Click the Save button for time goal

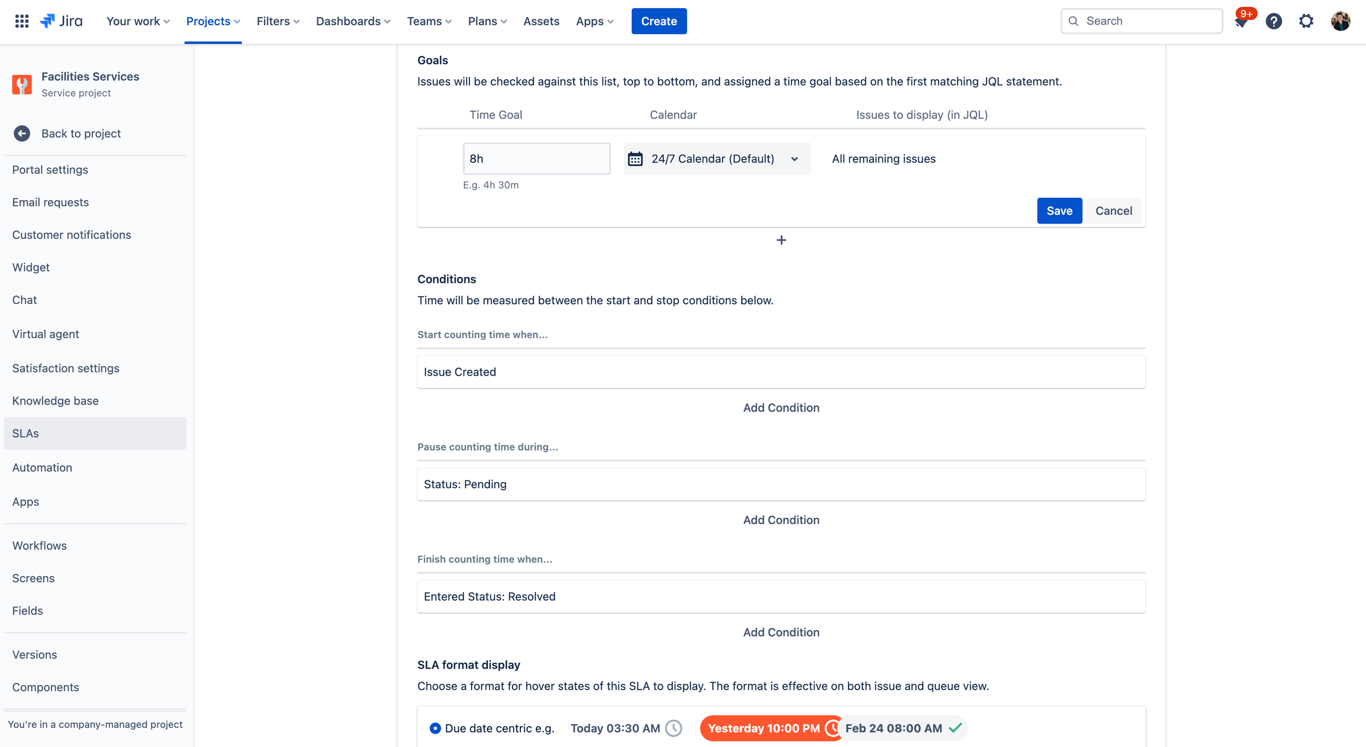[x=1059, y=211]
